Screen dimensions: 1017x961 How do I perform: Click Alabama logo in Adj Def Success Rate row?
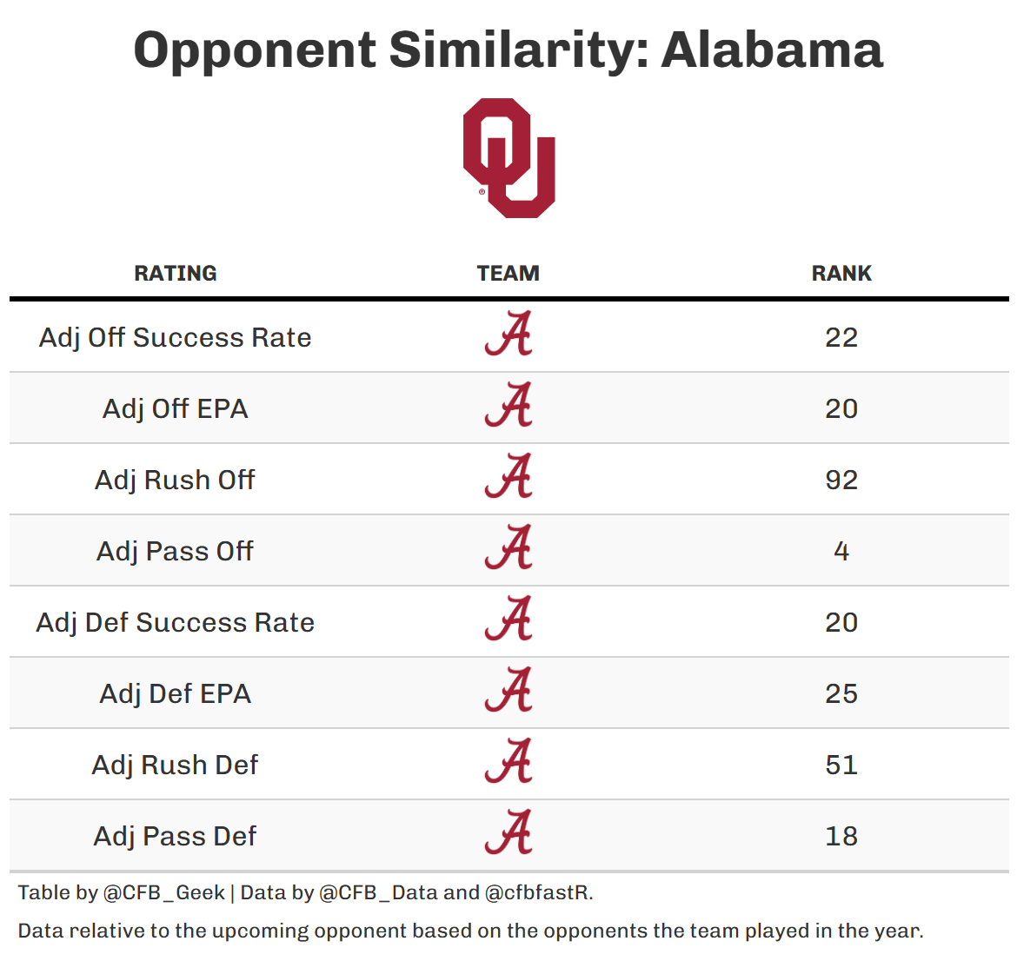pyautogui.click(x=508, y=620)
